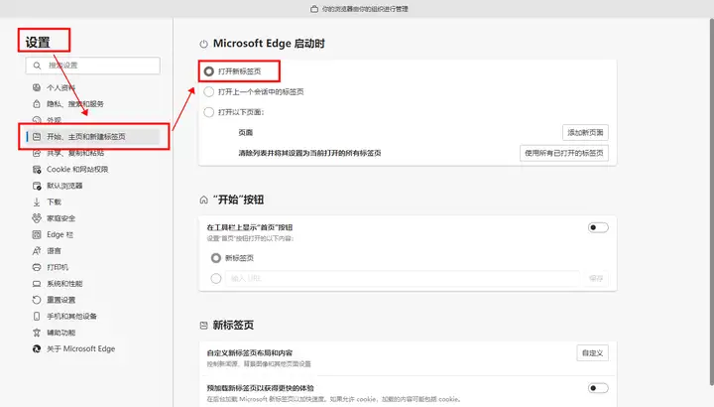Click the "开始"按钮 section heading

pyautogui.click(x=238, y=200)
